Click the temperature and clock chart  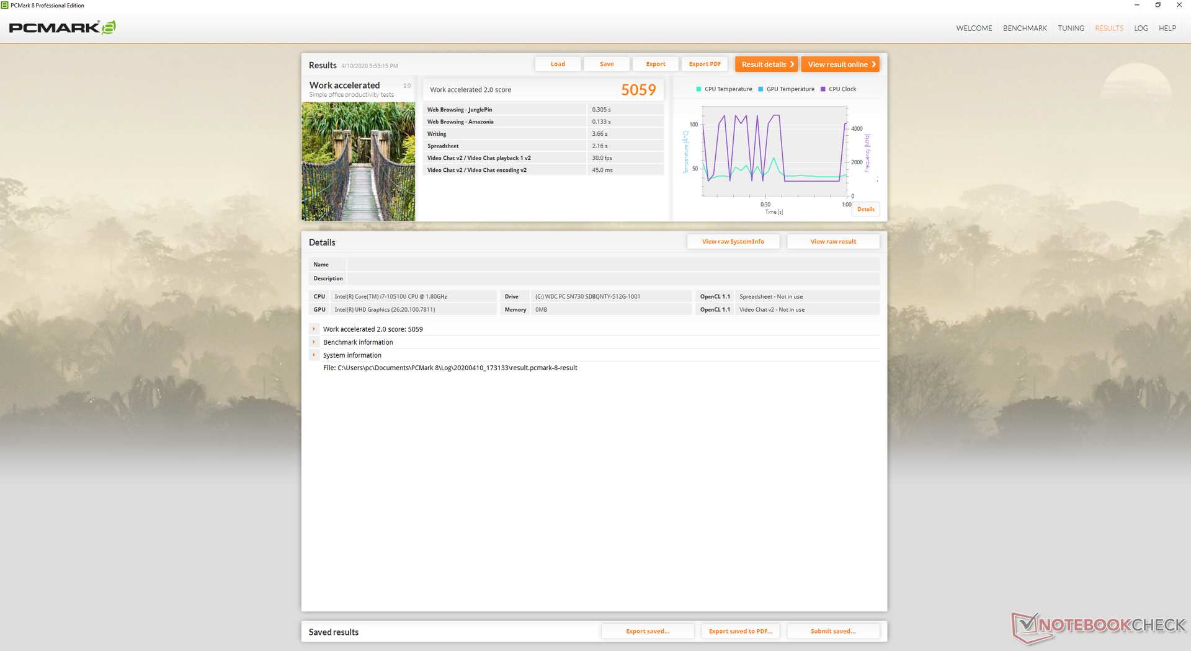click(775, 151)
